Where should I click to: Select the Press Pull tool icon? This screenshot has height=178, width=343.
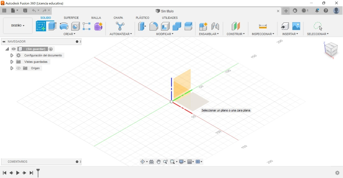(x=142, y=26)
